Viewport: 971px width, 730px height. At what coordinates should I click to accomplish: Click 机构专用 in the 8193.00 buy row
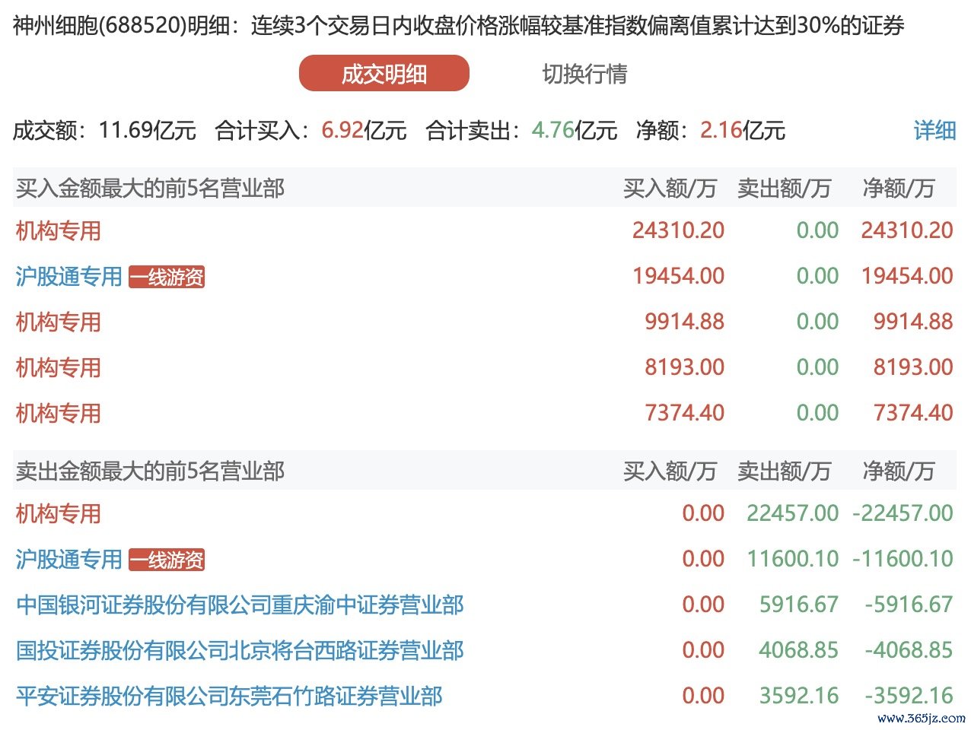point(59,368)
